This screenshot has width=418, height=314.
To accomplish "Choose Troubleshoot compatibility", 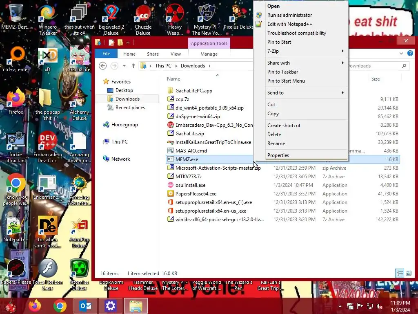I will click(307, 33).
